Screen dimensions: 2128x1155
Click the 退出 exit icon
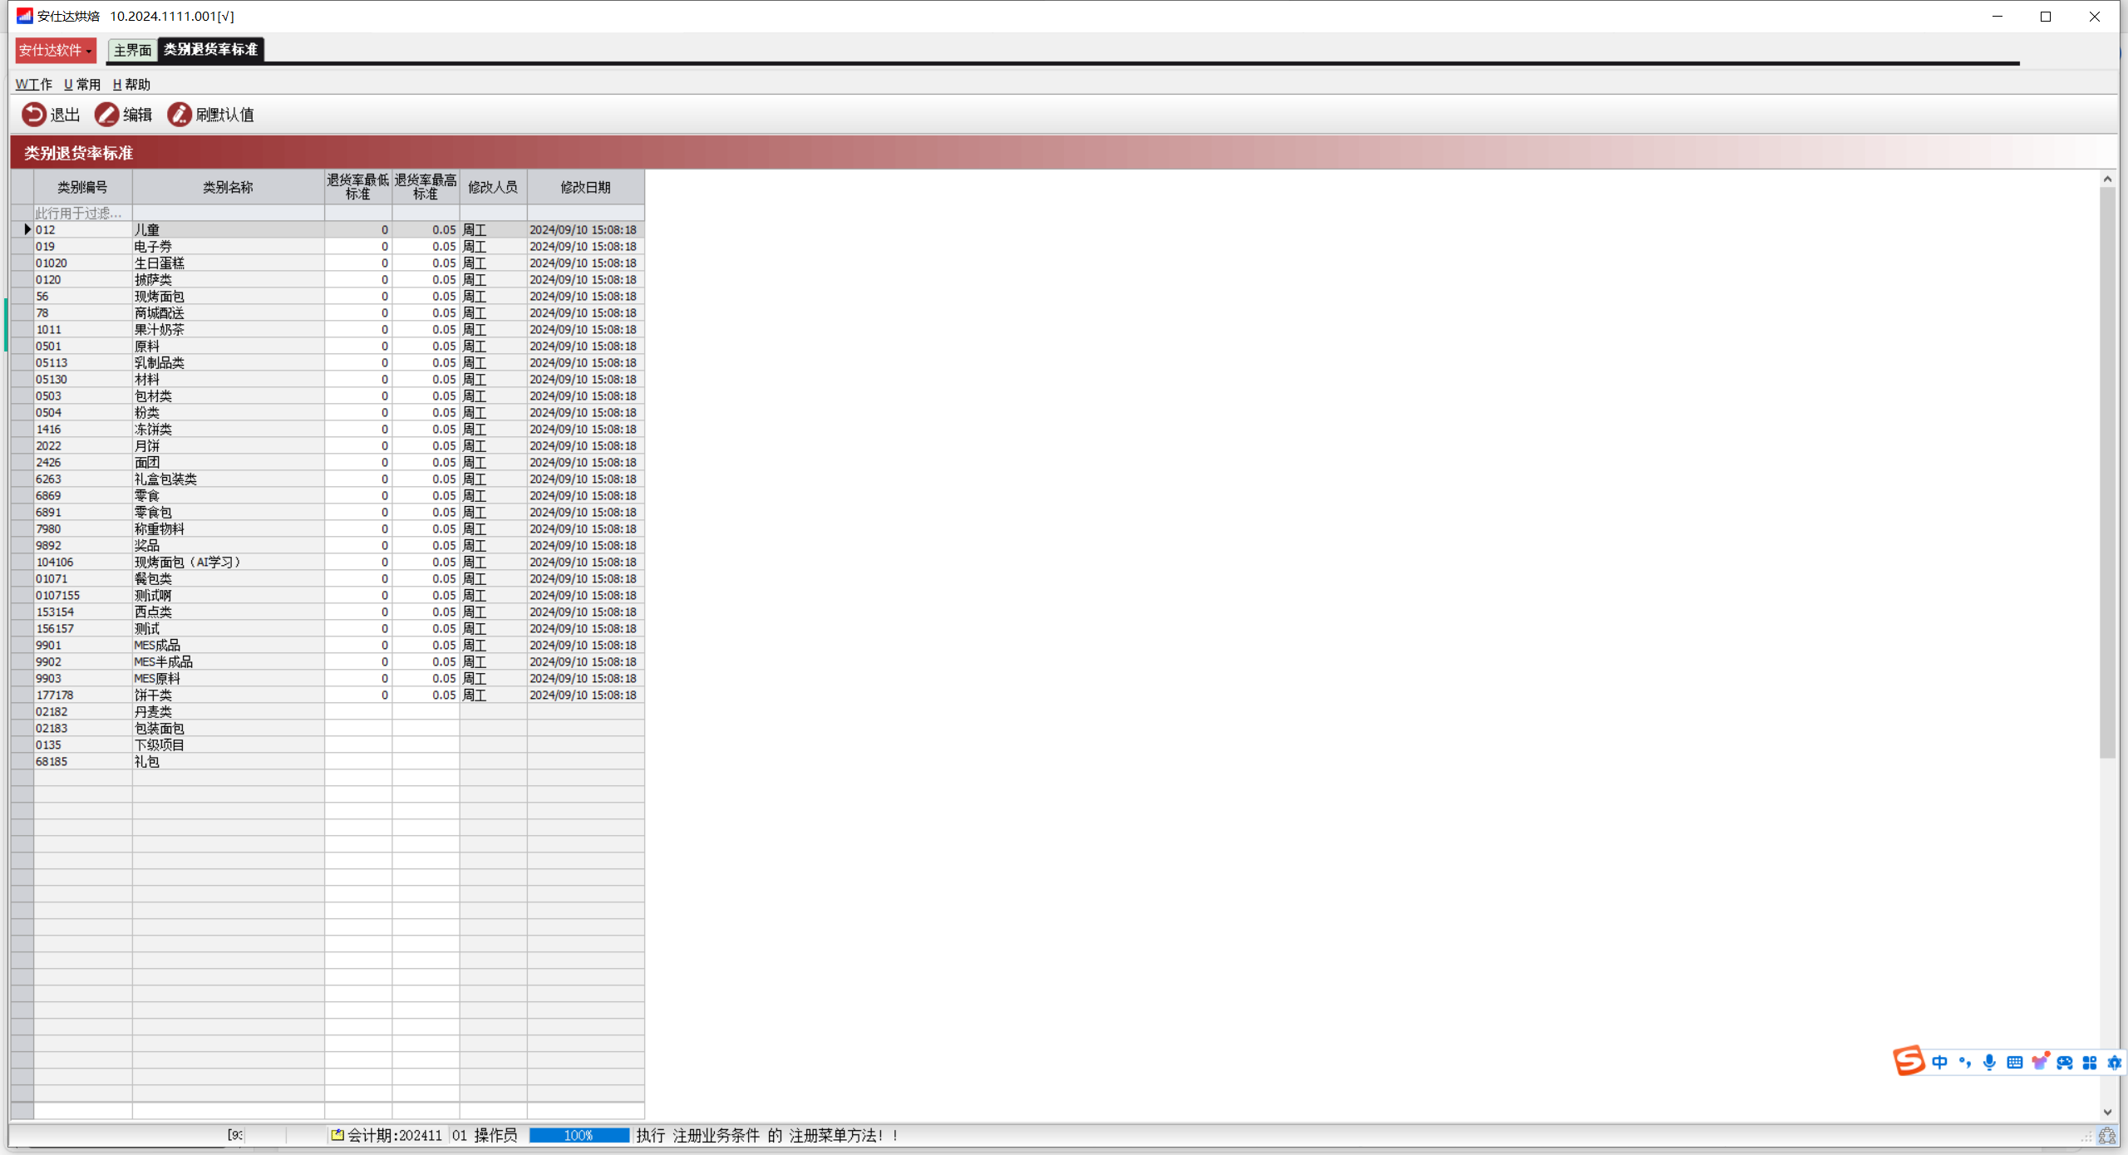click(33, 115)
